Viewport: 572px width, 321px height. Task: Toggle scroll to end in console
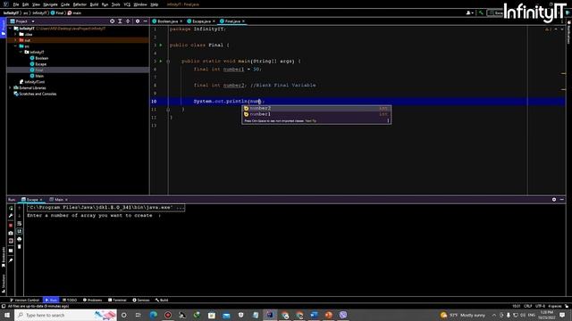[20, 232]
